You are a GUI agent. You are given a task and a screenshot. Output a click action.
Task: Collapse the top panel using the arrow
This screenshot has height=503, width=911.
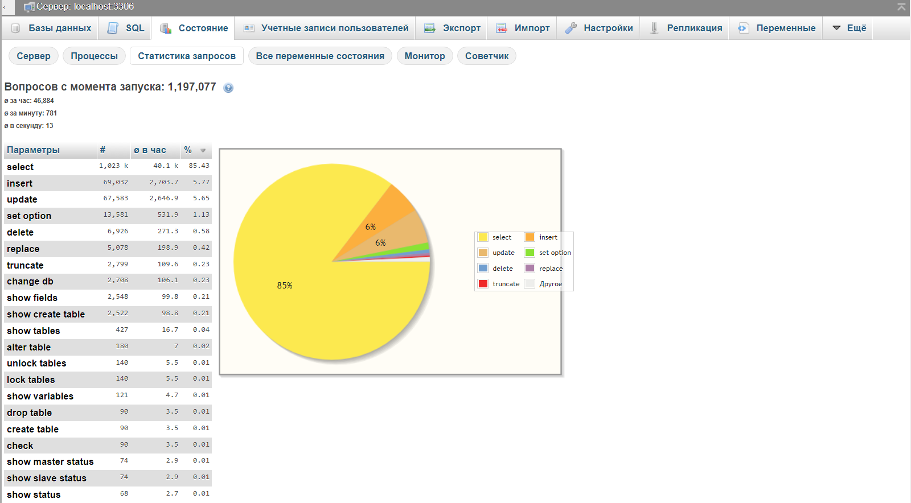[x=901, y=7]
